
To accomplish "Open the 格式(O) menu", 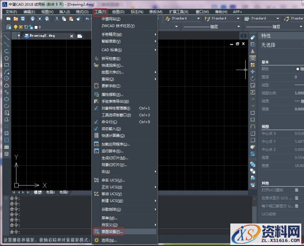I will [82, 12].
